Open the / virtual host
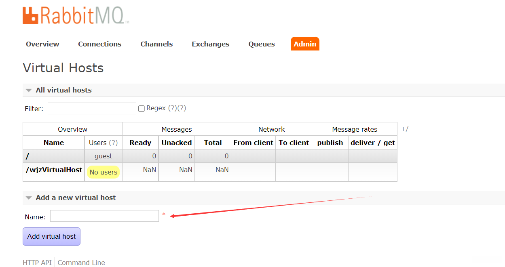The image size is (505, 267). 27,156
